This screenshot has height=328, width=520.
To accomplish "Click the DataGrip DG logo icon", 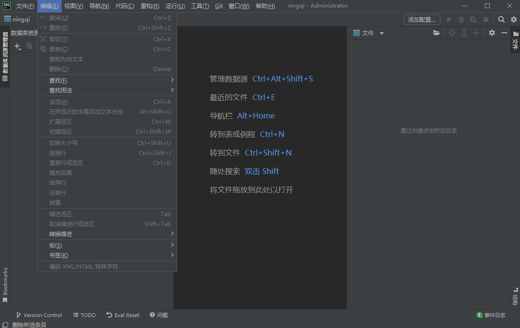I will click(x=6, y=6).
